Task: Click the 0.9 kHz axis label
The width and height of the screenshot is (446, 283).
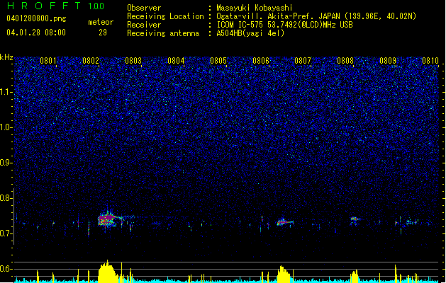Action: (6, 163)
